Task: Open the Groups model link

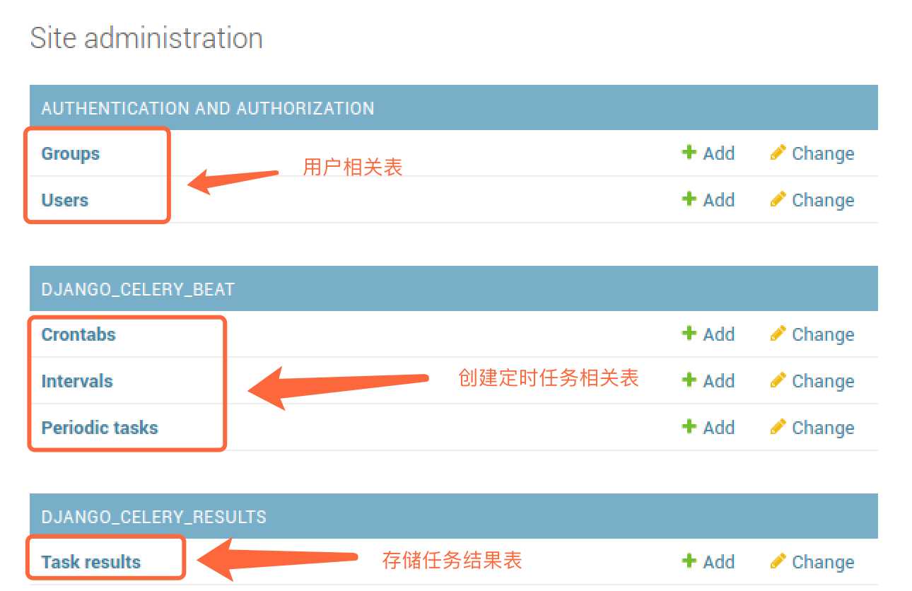Action: point(71,153)
